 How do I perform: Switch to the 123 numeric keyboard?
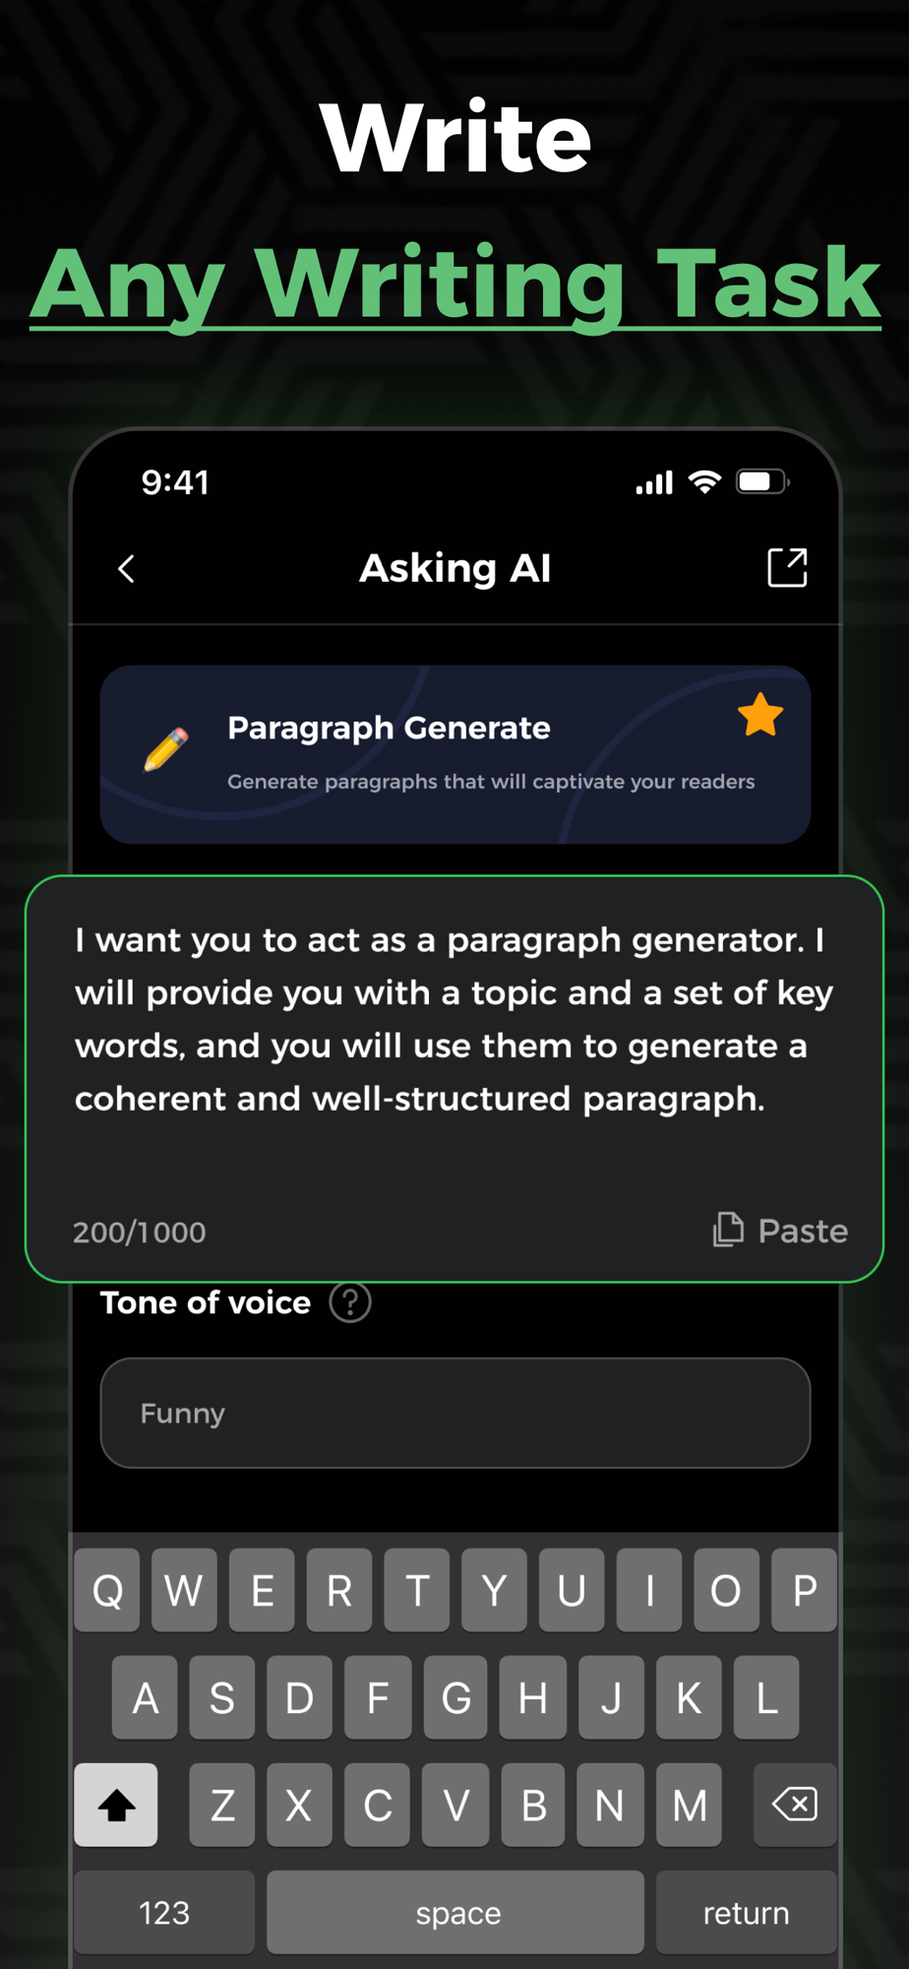click(x=164, y=1912)
